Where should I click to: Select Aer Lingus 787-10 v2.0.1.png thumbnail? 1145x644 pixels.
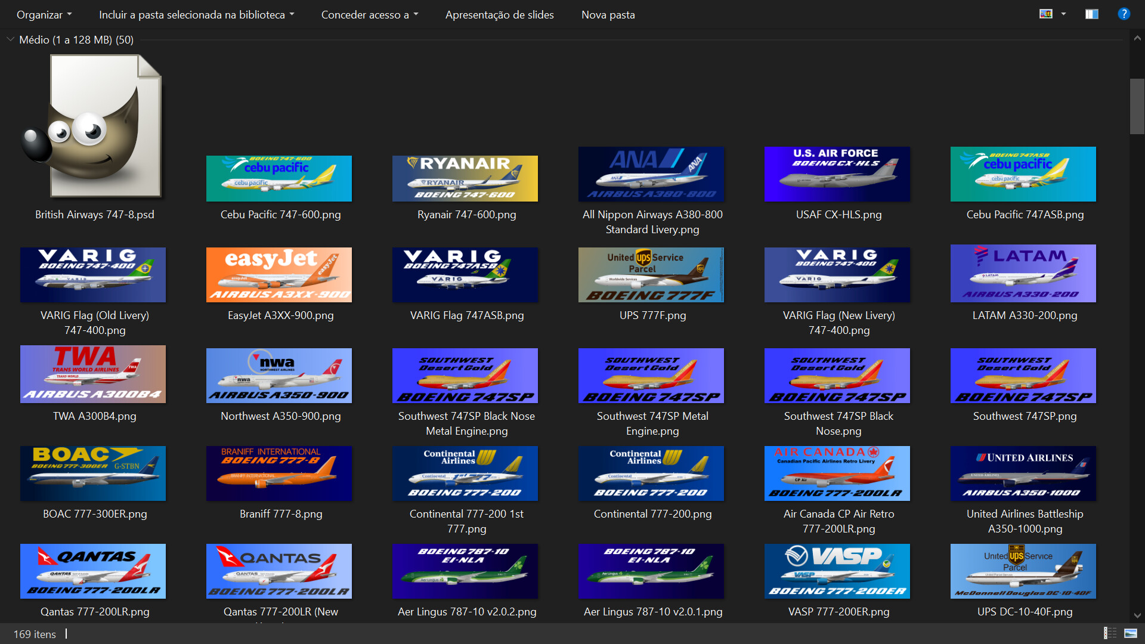pos(651,571)
